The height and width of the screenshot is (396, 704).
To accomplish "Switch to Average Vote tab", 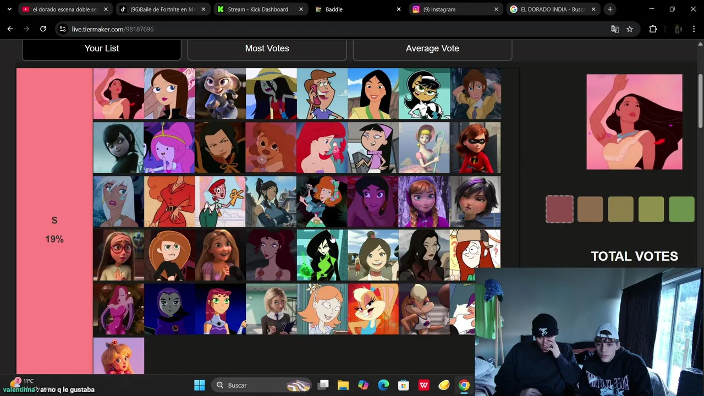I will [x=432, y=48].
